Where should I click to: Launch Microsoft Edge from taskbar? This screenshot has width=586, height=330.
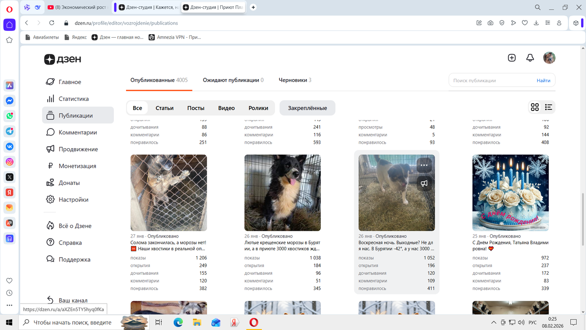click(178, 322)
